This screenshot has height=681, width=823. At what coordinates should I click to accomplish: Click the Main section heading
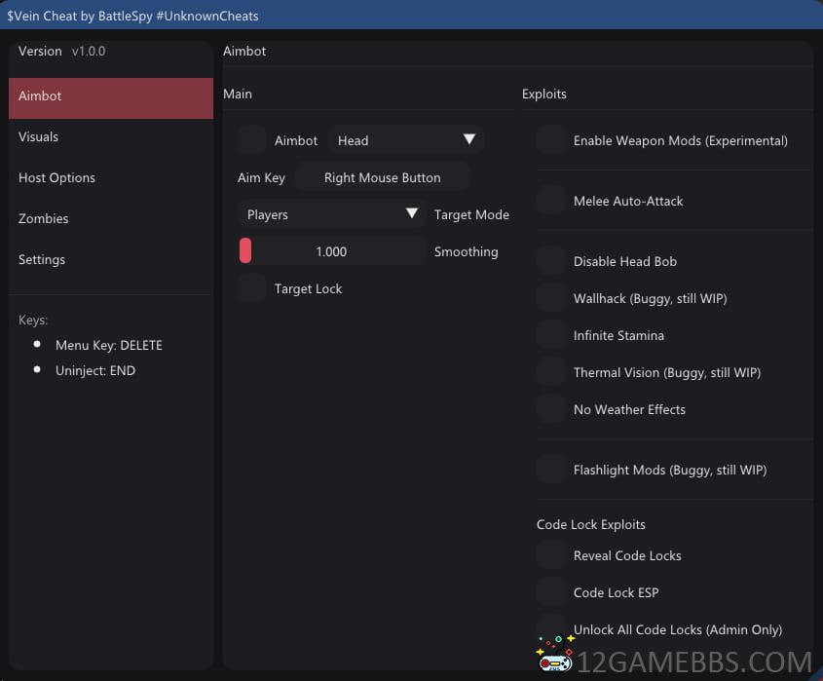tap(238, 94)
